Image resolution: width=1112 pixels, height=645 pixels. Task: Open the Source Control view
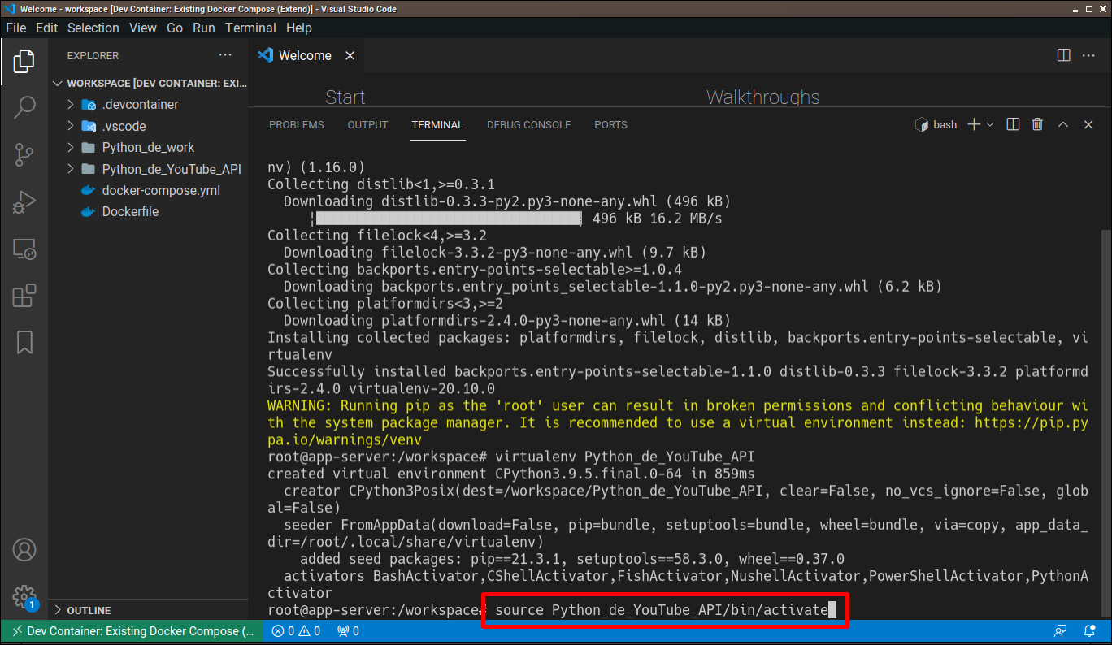[24, 153]
